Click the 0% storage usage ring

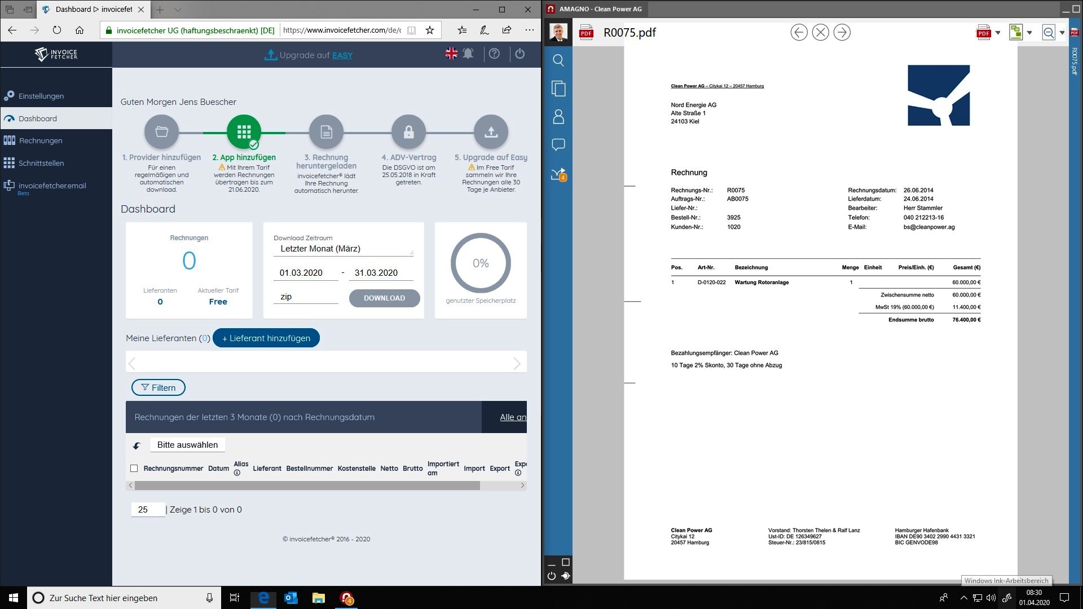coord(481,263)
